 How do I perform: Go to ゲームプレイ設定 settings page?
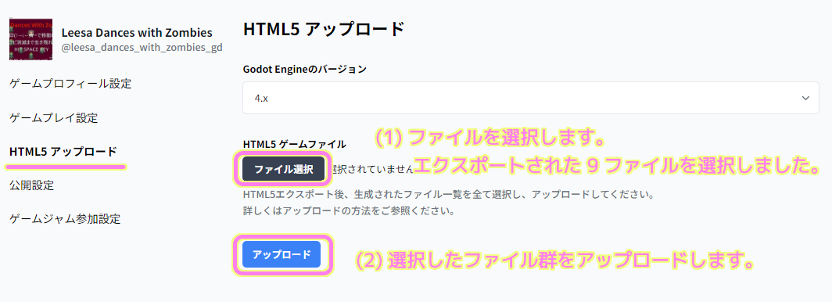54,118
